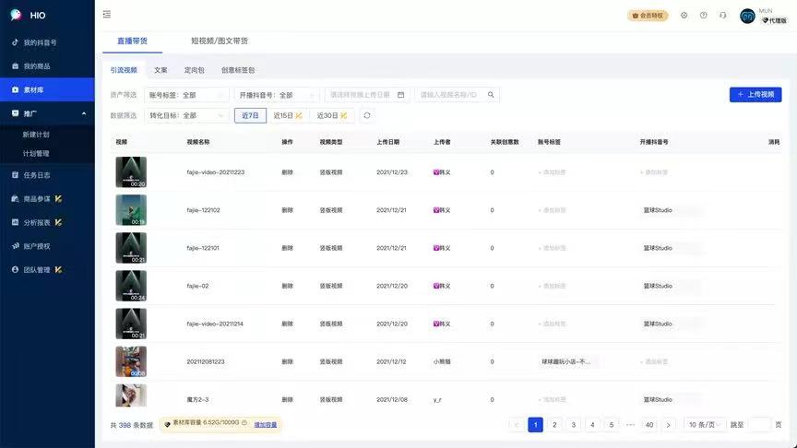The width and height of the screenshot is (797, 448).
Task: Click the info icon beside 素材库容量
Action: point(244,422)
